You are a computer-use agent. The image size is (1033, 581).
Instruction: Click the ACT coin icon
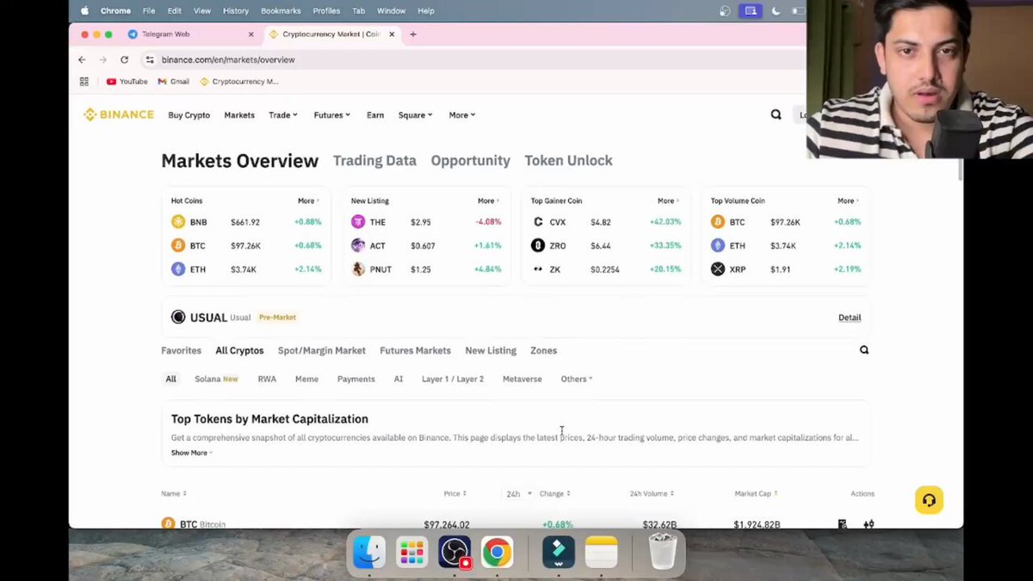click(358, 245)
